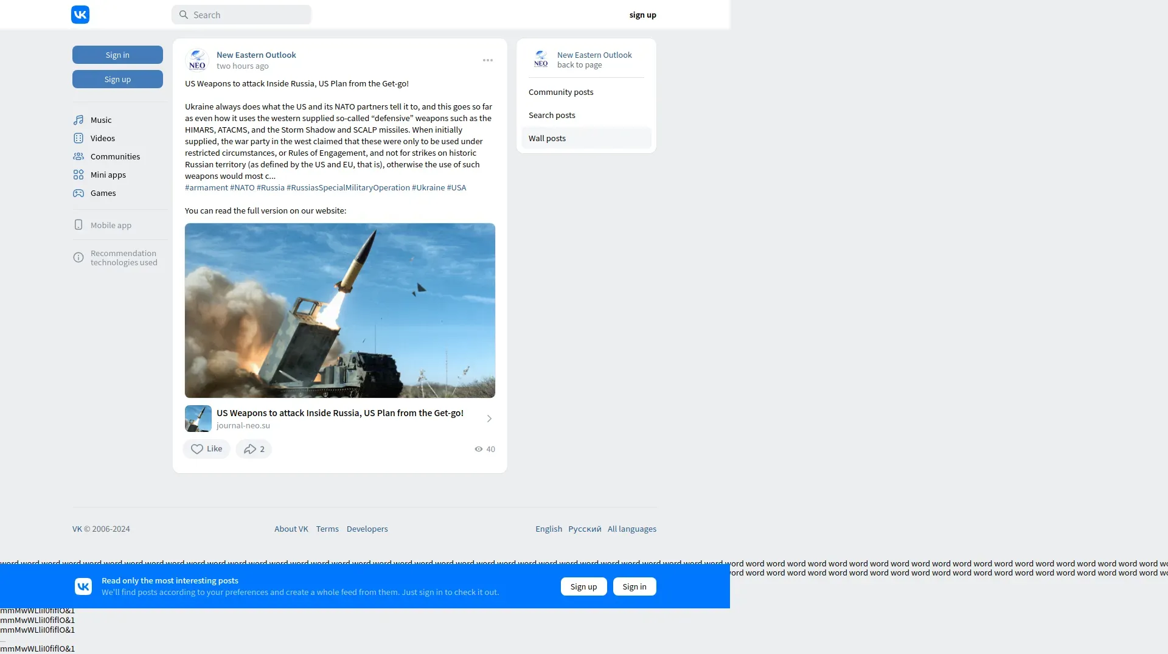Click the #RussiasSpecialMilitaryOperation hashtag
The width and height of the screenshot is (1168, 654).
click(348, 187)
